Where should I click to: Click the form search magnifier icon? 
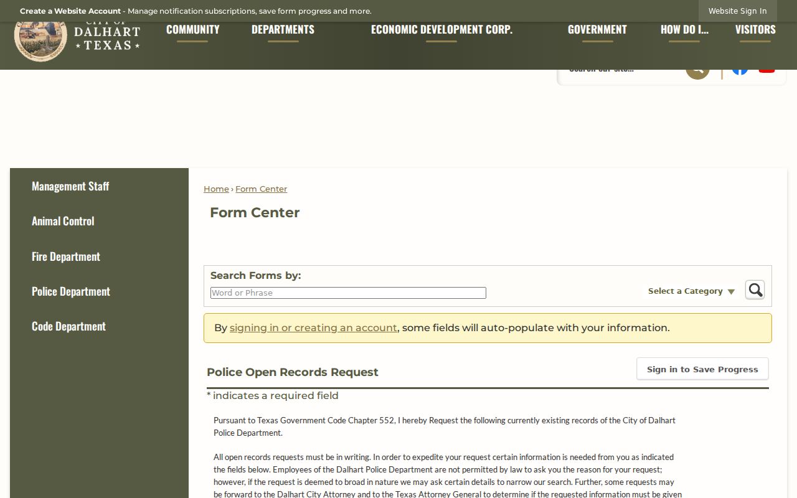[755, 290]
